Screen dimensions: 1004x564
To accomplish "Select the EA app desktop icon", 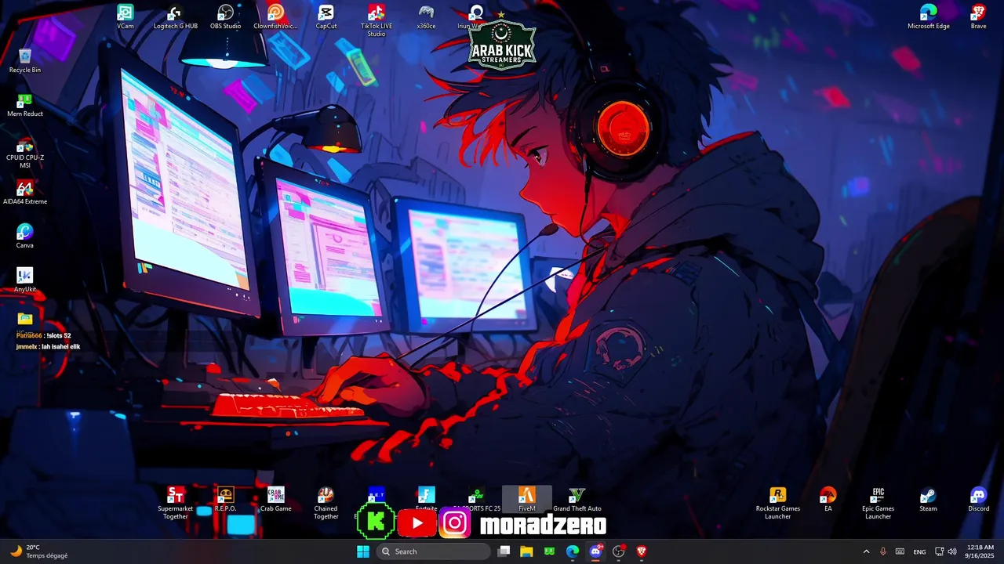I will coord(828,499).
